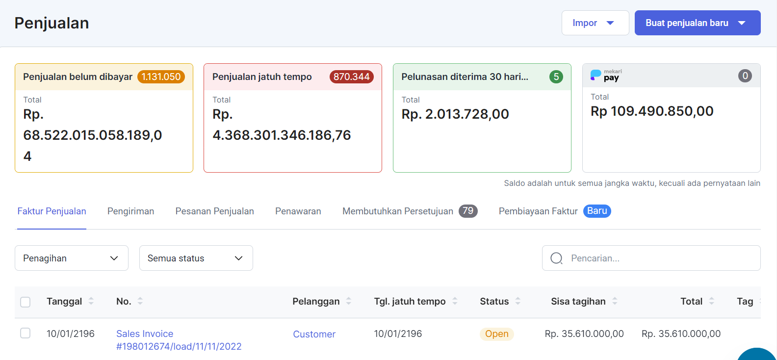Viewport: 777px width, 360px height.
Task: Click the Baru badge
Action: [597, 211]
